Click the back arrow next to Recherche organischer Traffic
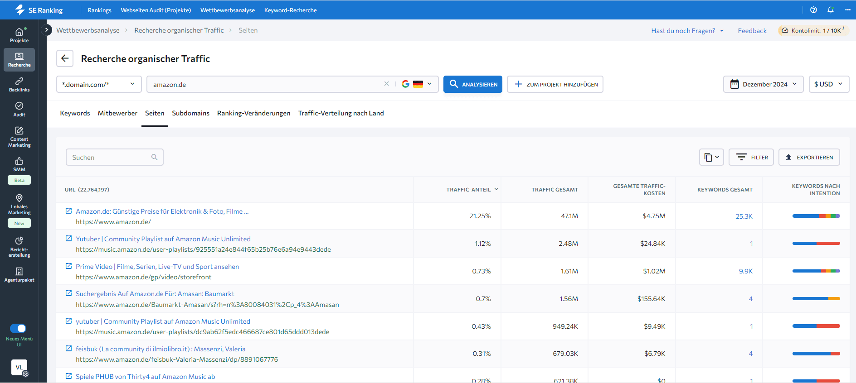Viewport: 856px width, 383px height. pos(65,58)
